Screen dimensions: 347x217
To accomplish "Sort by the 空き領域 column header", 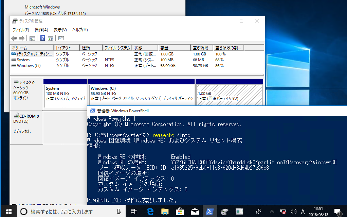I will pos(202,48).
